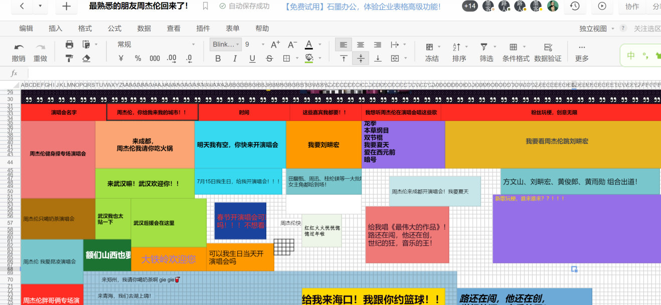Open the Blink font family dropdown
661x305 pixels.
click(225, 45)
